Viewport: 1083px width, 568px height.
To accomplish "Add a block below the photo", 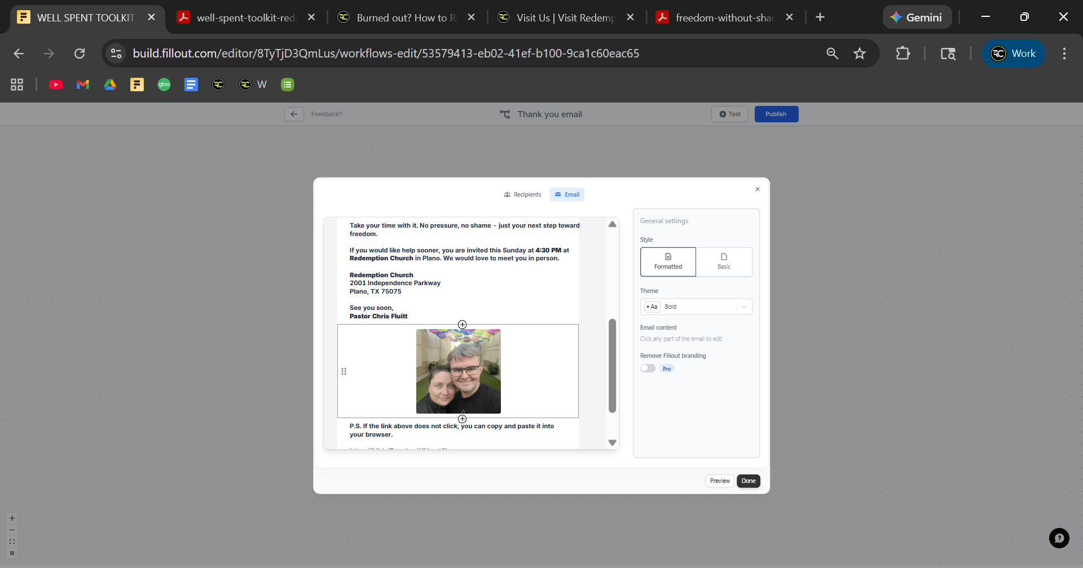I will 462,419.
